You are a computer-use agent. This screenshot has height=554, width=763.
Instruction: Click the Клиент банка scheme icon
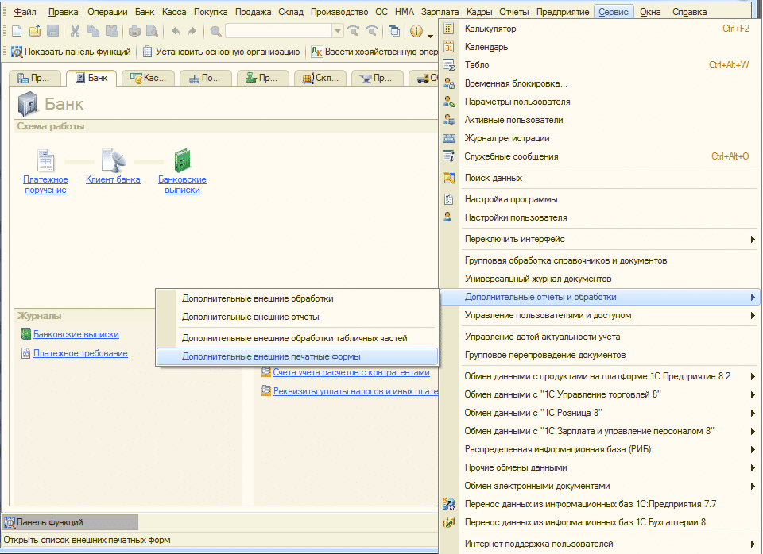pyautogui.click(x=112, y=161)
